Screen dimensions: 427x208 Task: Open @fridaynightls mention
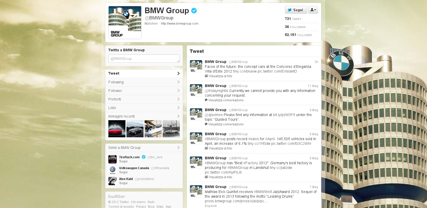pyautogui.click(x=216, y=91)
